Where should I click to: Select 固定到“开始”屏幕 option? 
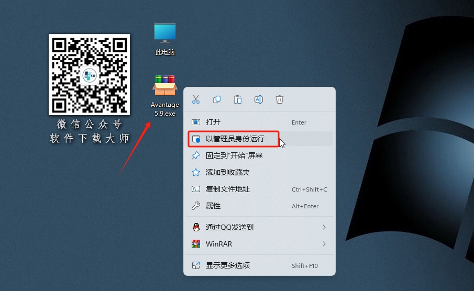coord(259,155)
